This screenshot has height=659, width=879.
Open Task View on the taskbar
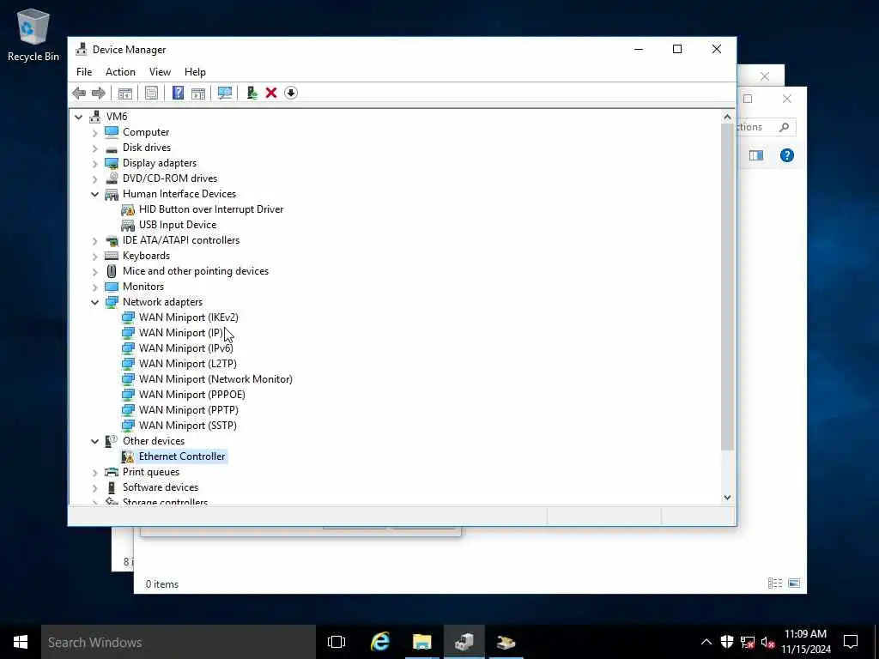tap(336, 642)
